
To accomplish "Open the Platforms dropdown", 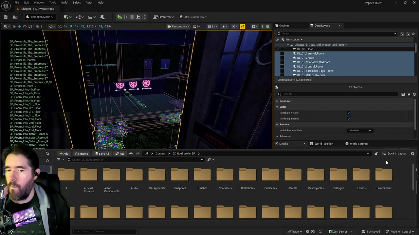I will click(x=164, y=17).
